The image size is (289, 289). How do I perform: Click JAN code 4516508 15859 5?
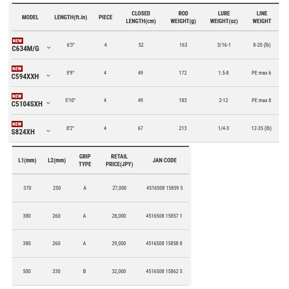coord(165,188)
